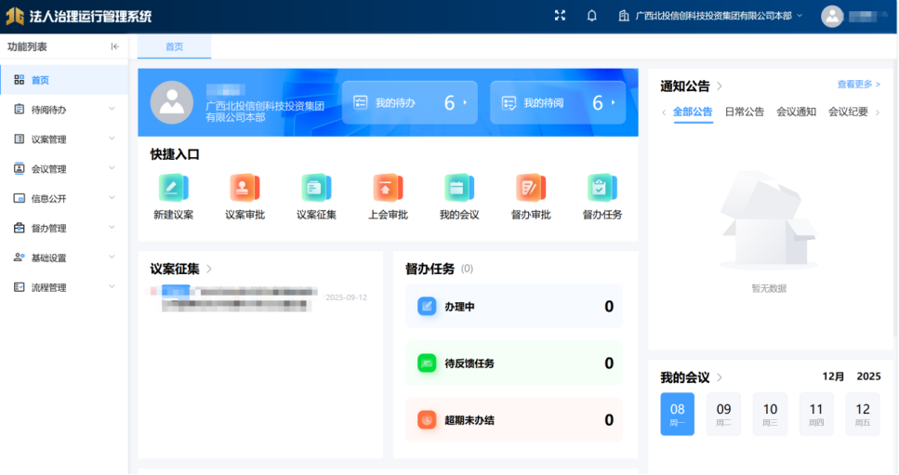
Task: Click the 查看更多 link
Action: tap(858, 85)
